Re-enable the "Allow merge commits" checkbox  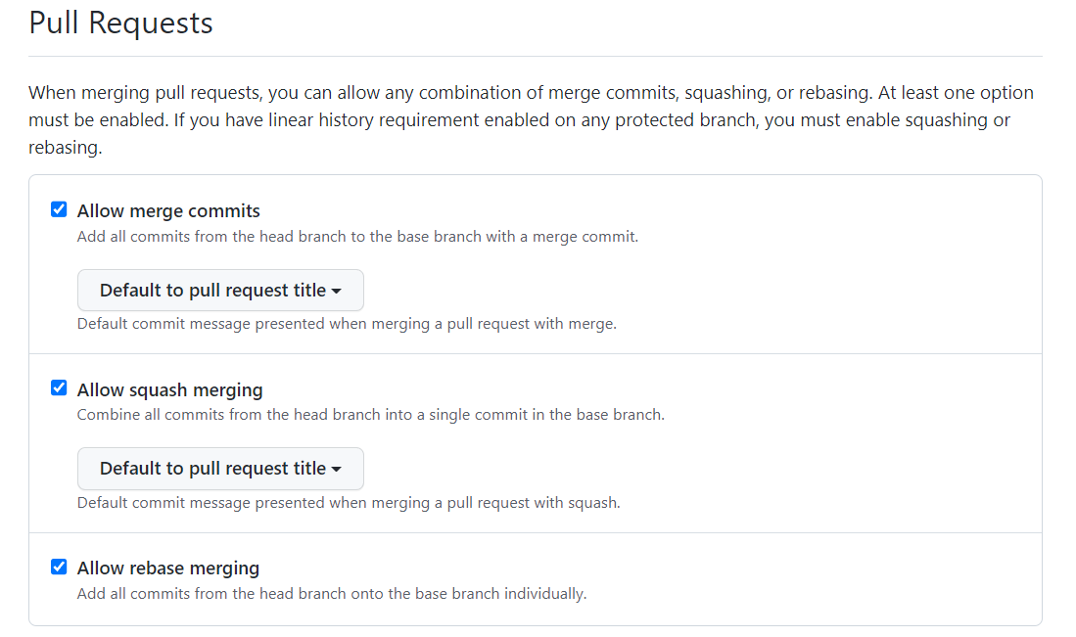coord(59,208)
